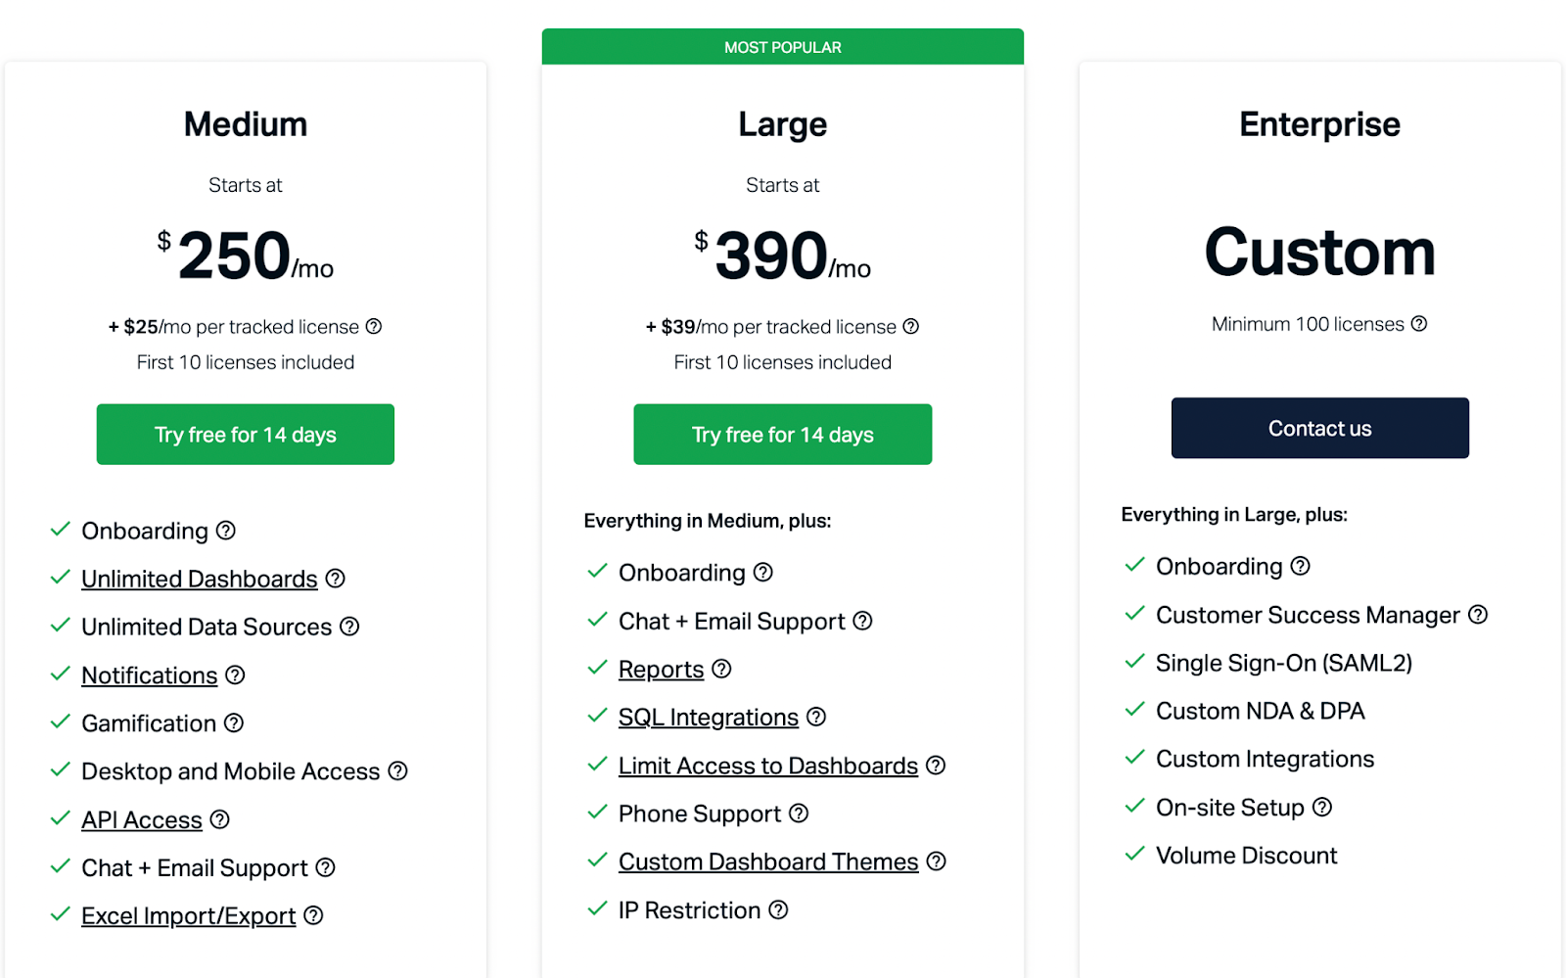Follow the Excel Import/Export link

pos(188,916)
